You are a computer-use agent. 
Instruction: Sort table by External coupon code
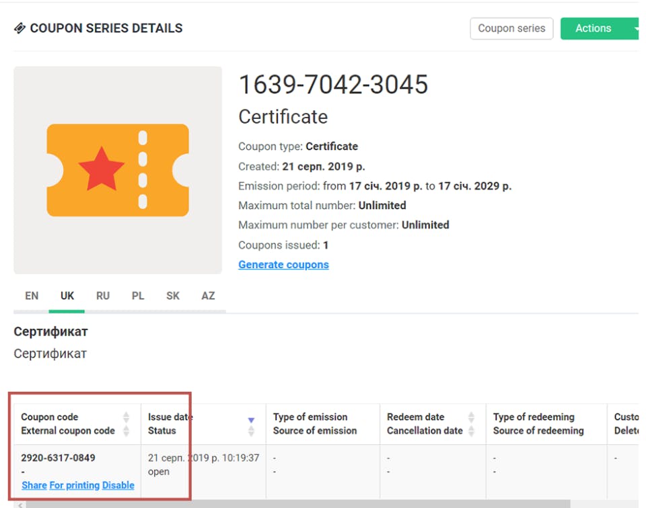coord(126,431)
